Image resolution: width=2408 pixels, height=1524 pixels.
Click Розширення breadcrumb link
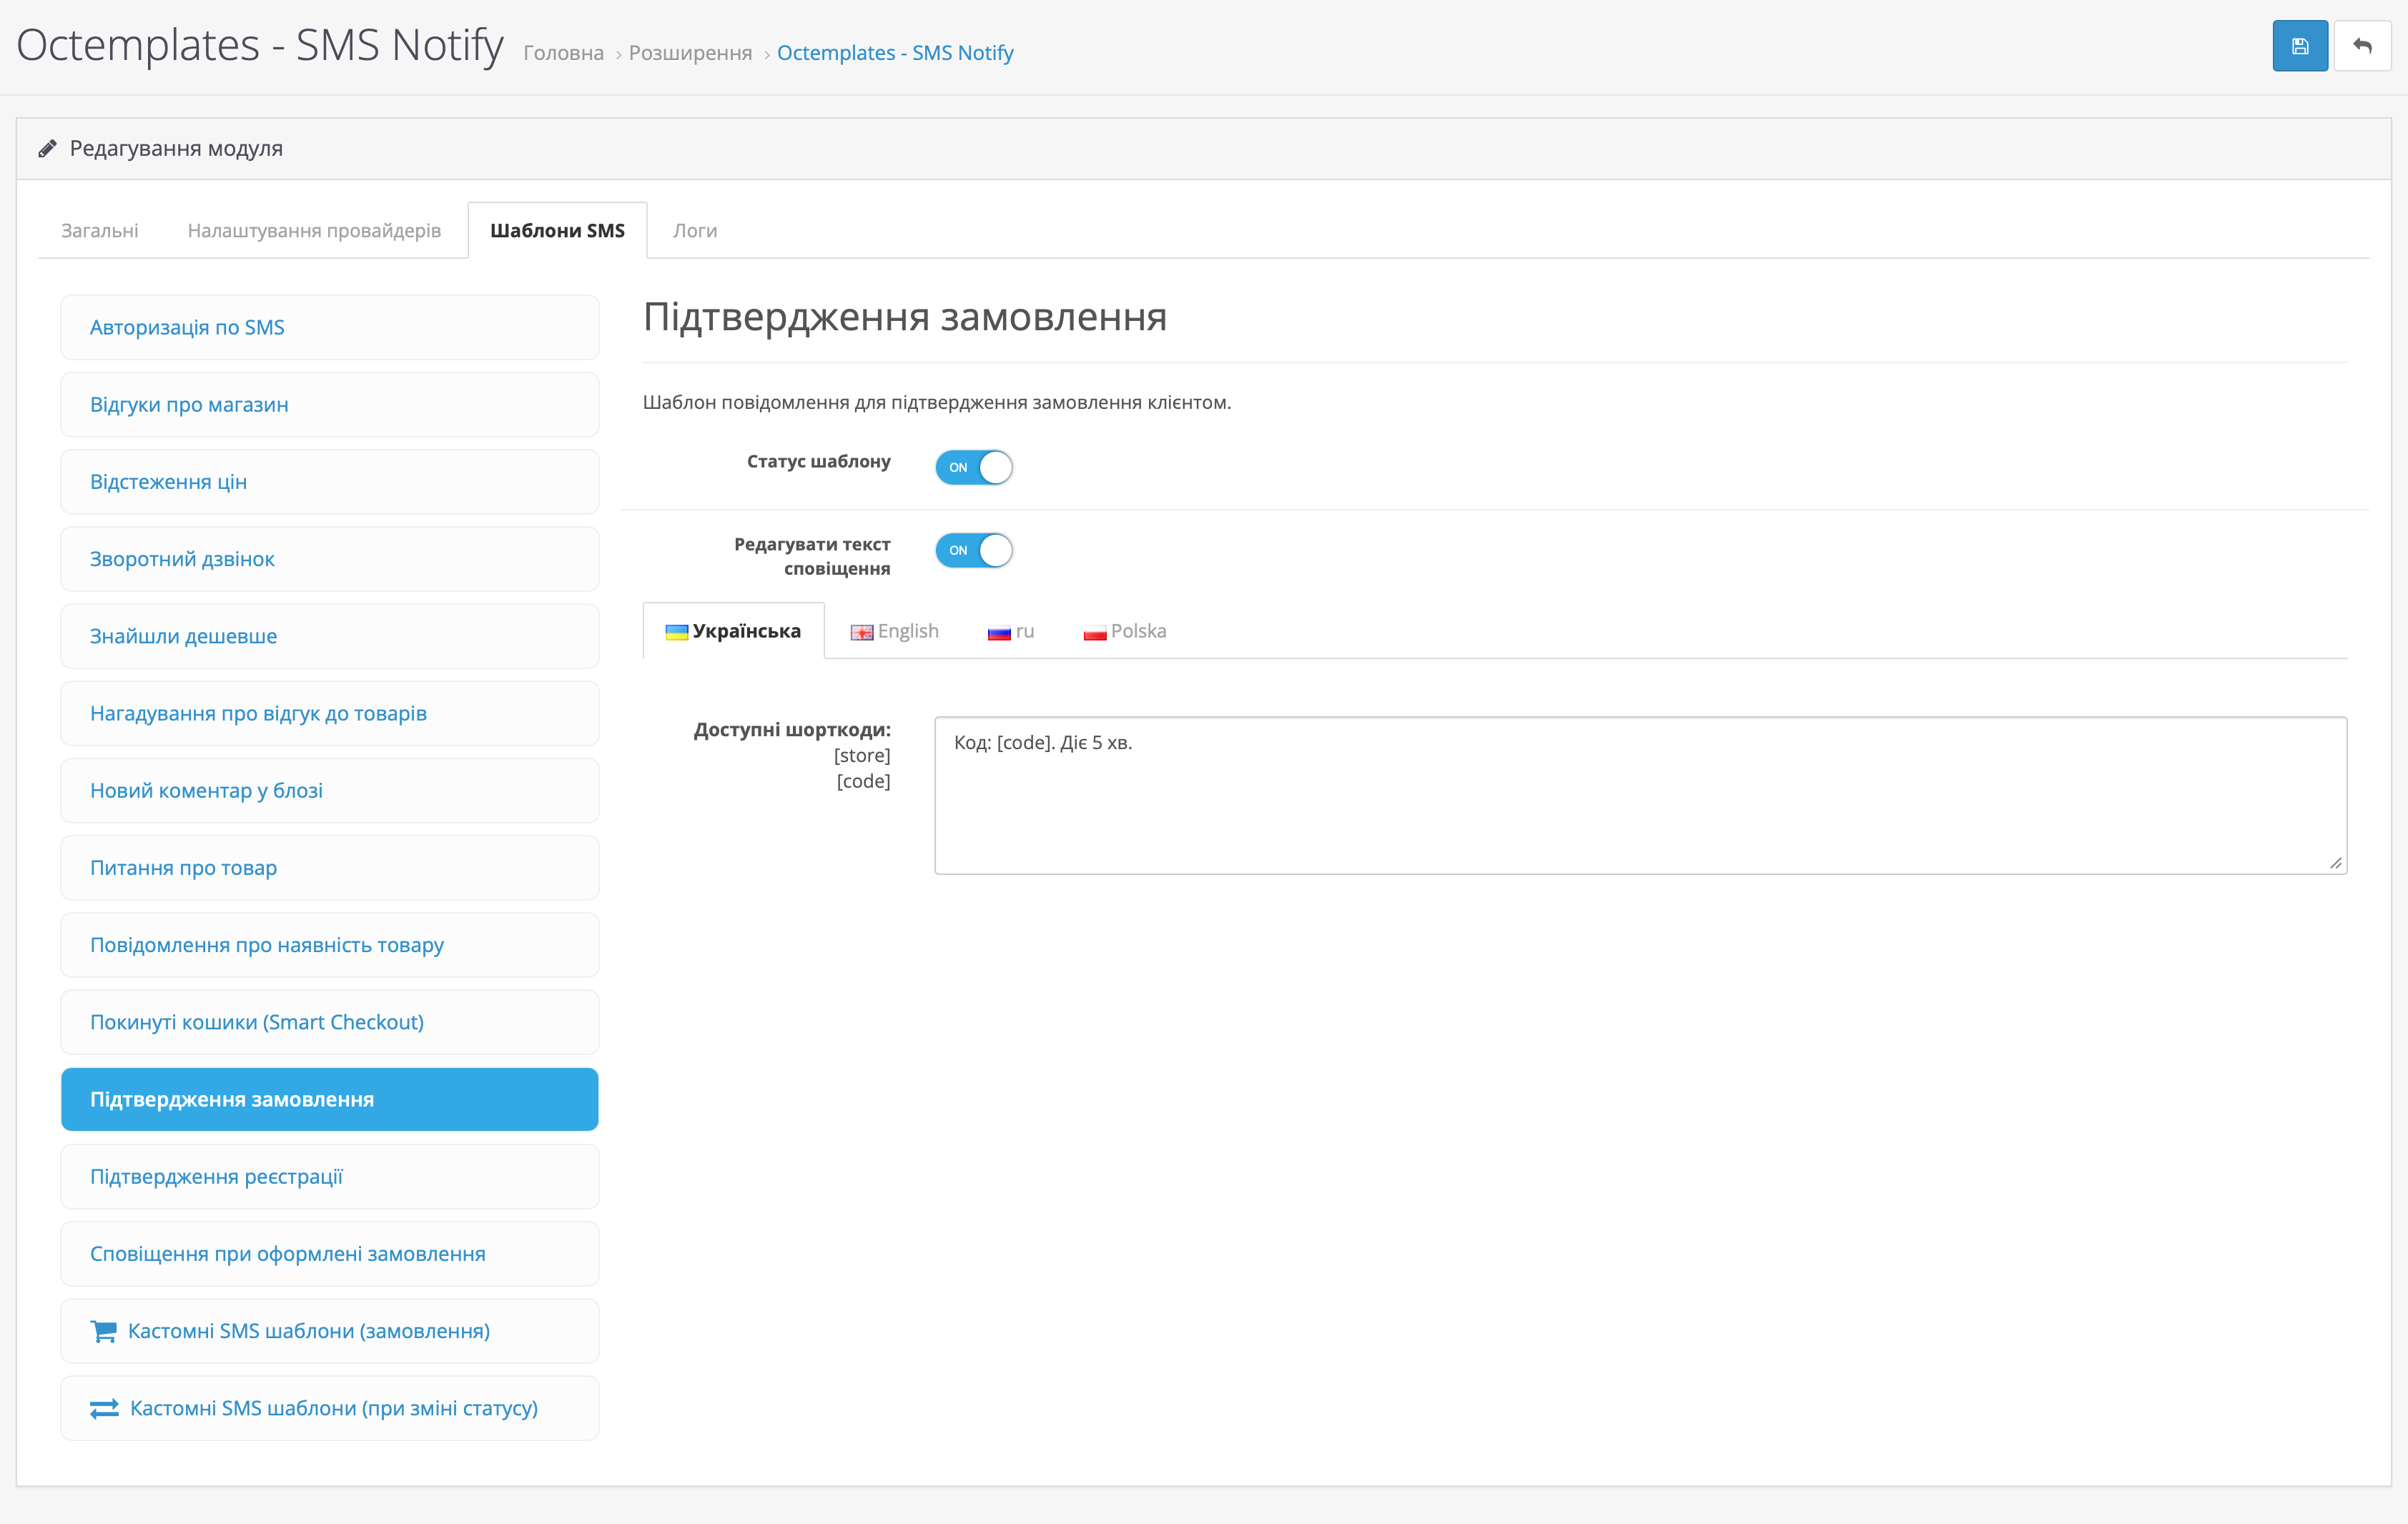[x=690, y=53]
